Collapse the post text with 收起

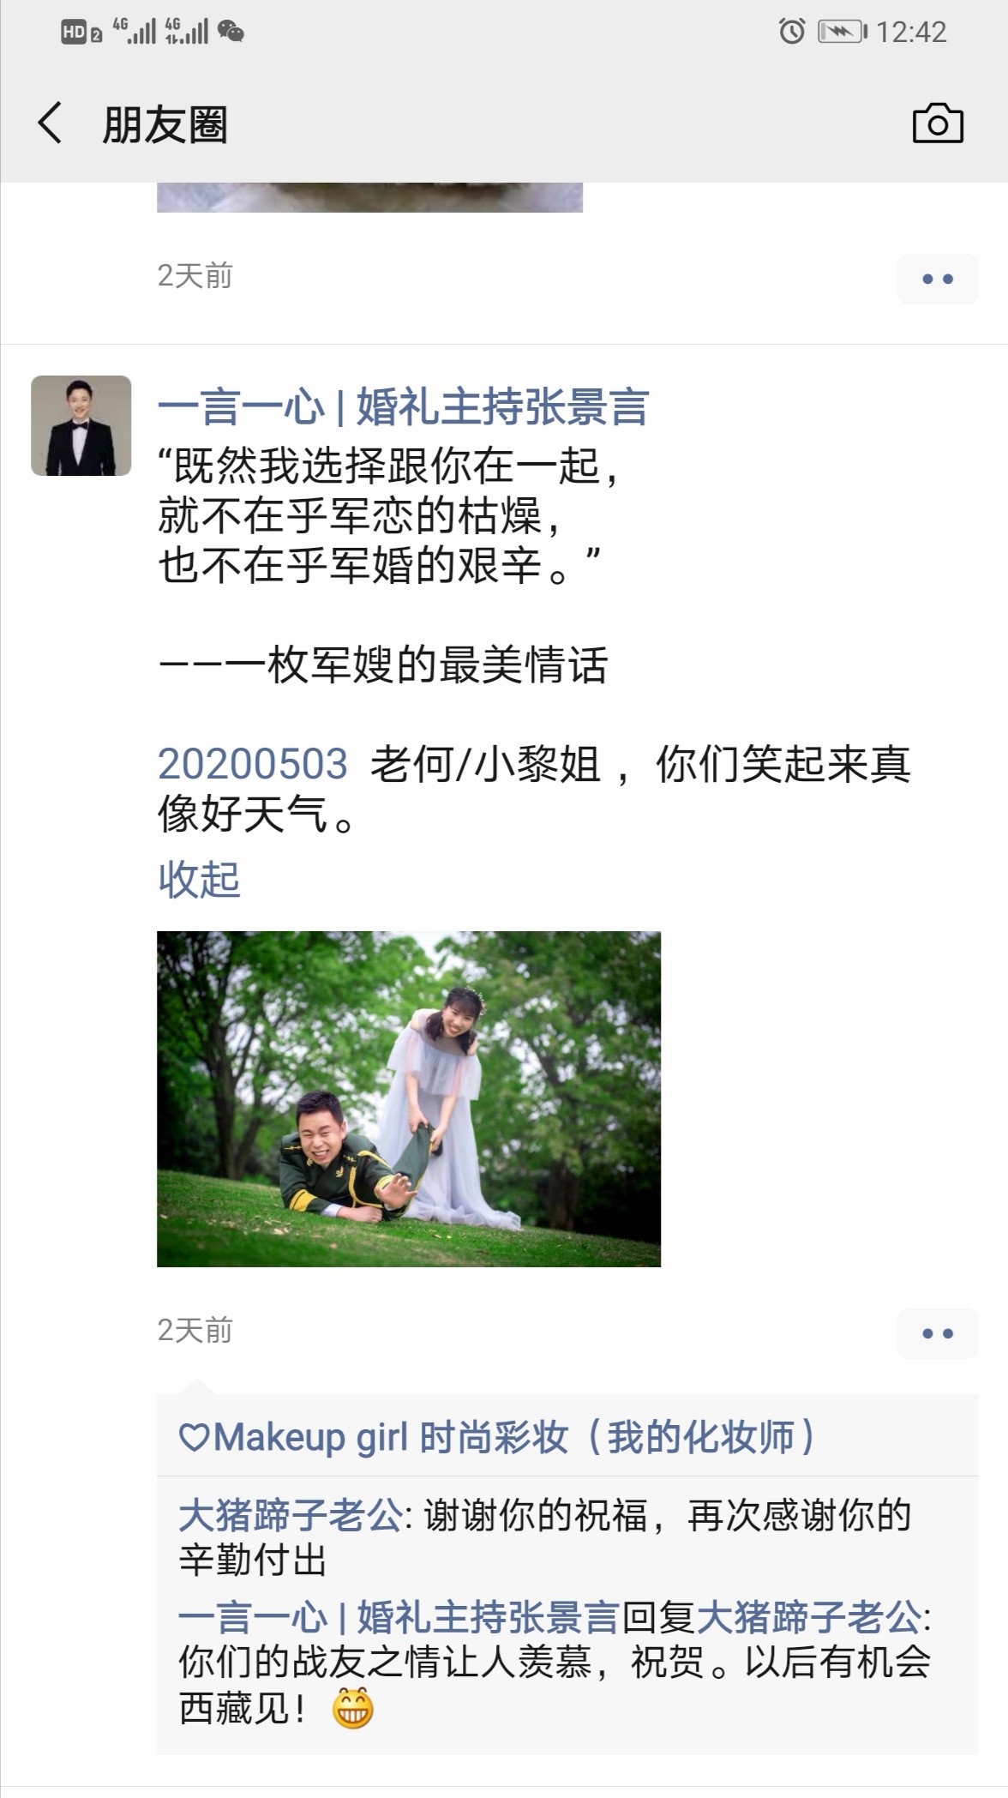(199, 879)
